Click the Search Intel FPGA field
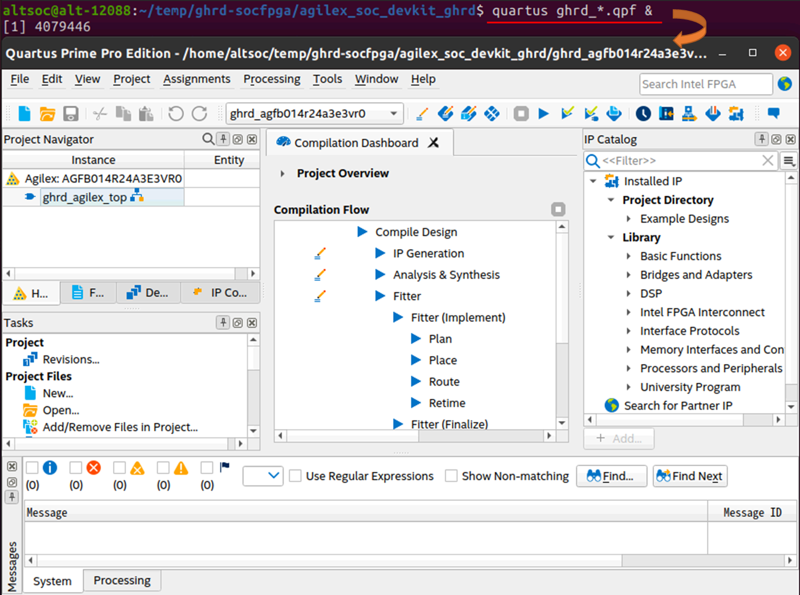 pyautogui.click(x=706, y=84)
